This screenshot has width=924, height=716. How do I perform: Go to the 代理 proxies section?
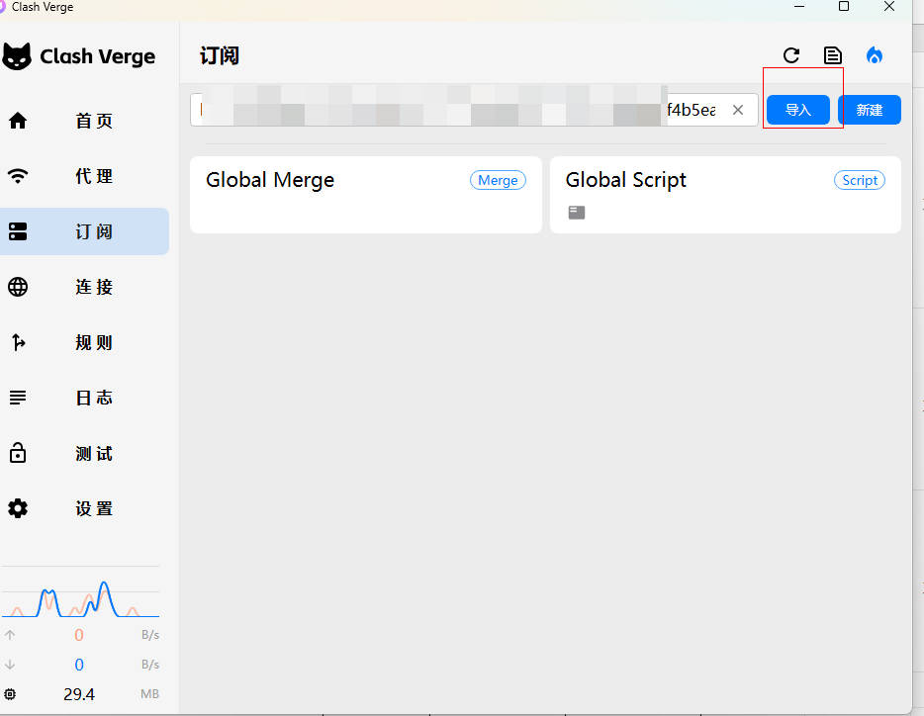tap(84, 176)
